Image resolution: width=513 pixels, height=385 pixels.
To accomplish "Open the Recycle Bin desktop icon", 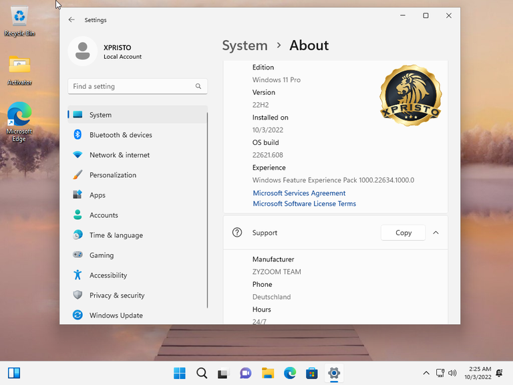I will point(19,21).
